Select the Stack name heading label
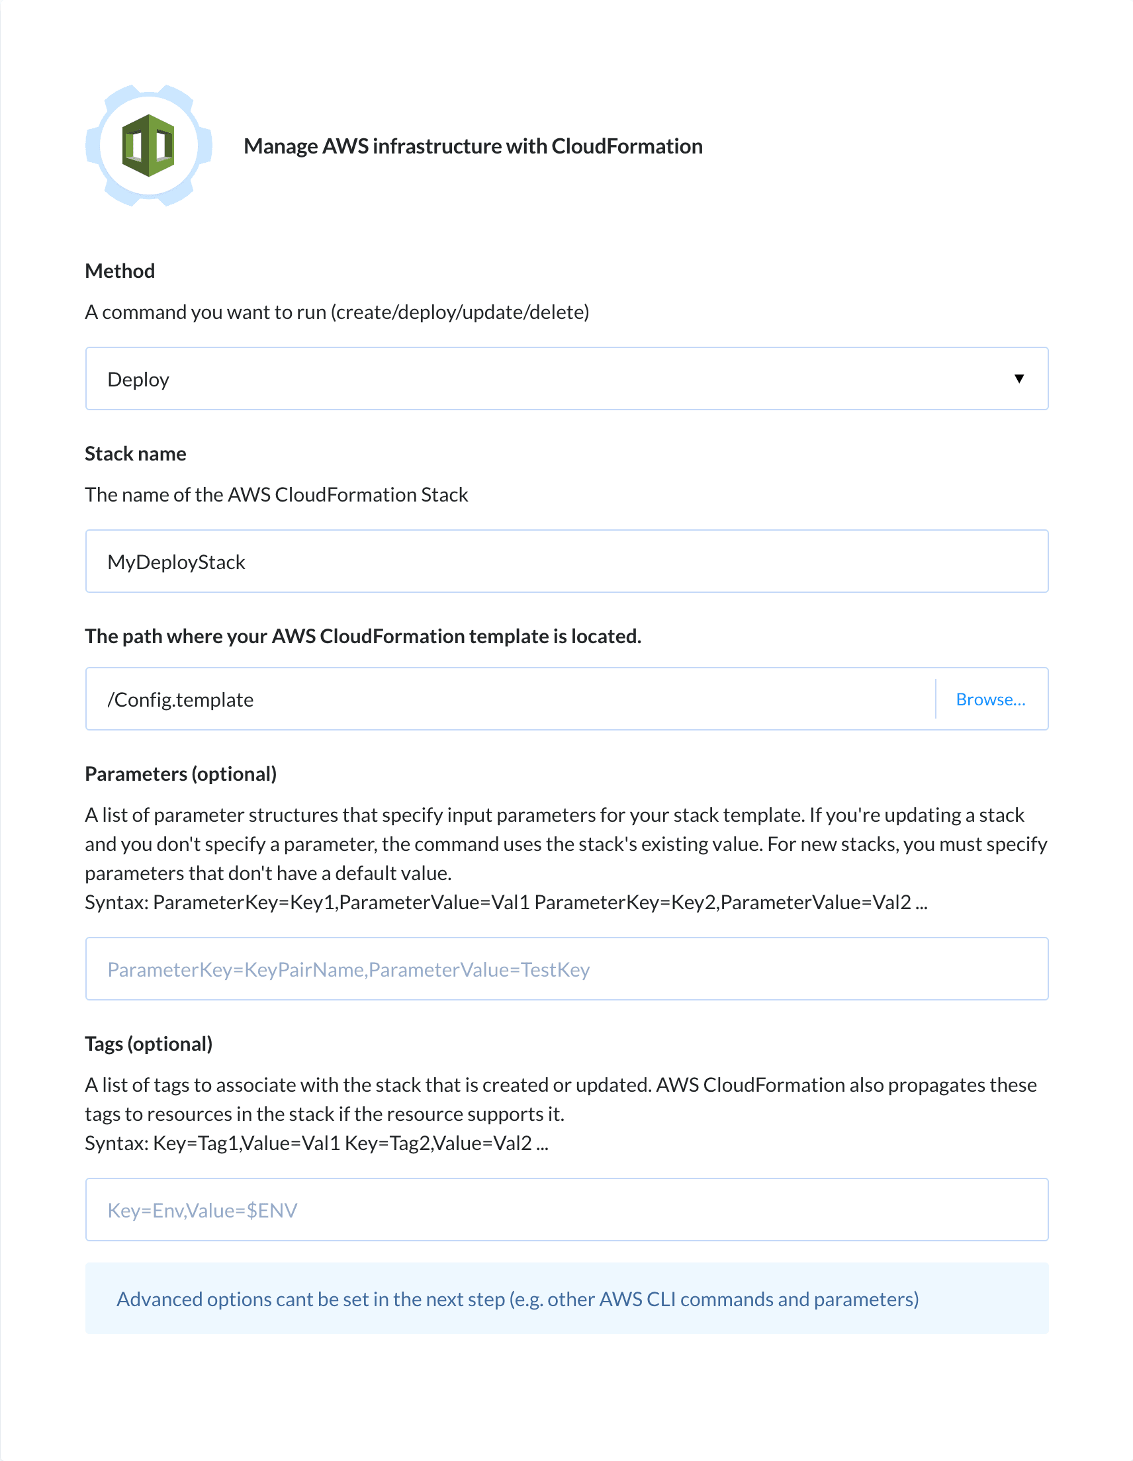 coord(136,453)
